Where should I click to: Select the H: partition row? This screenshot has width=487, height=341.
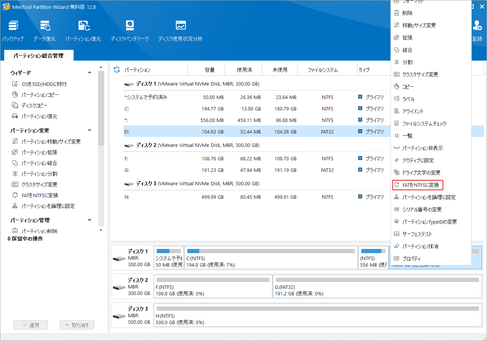click(257, 197)
